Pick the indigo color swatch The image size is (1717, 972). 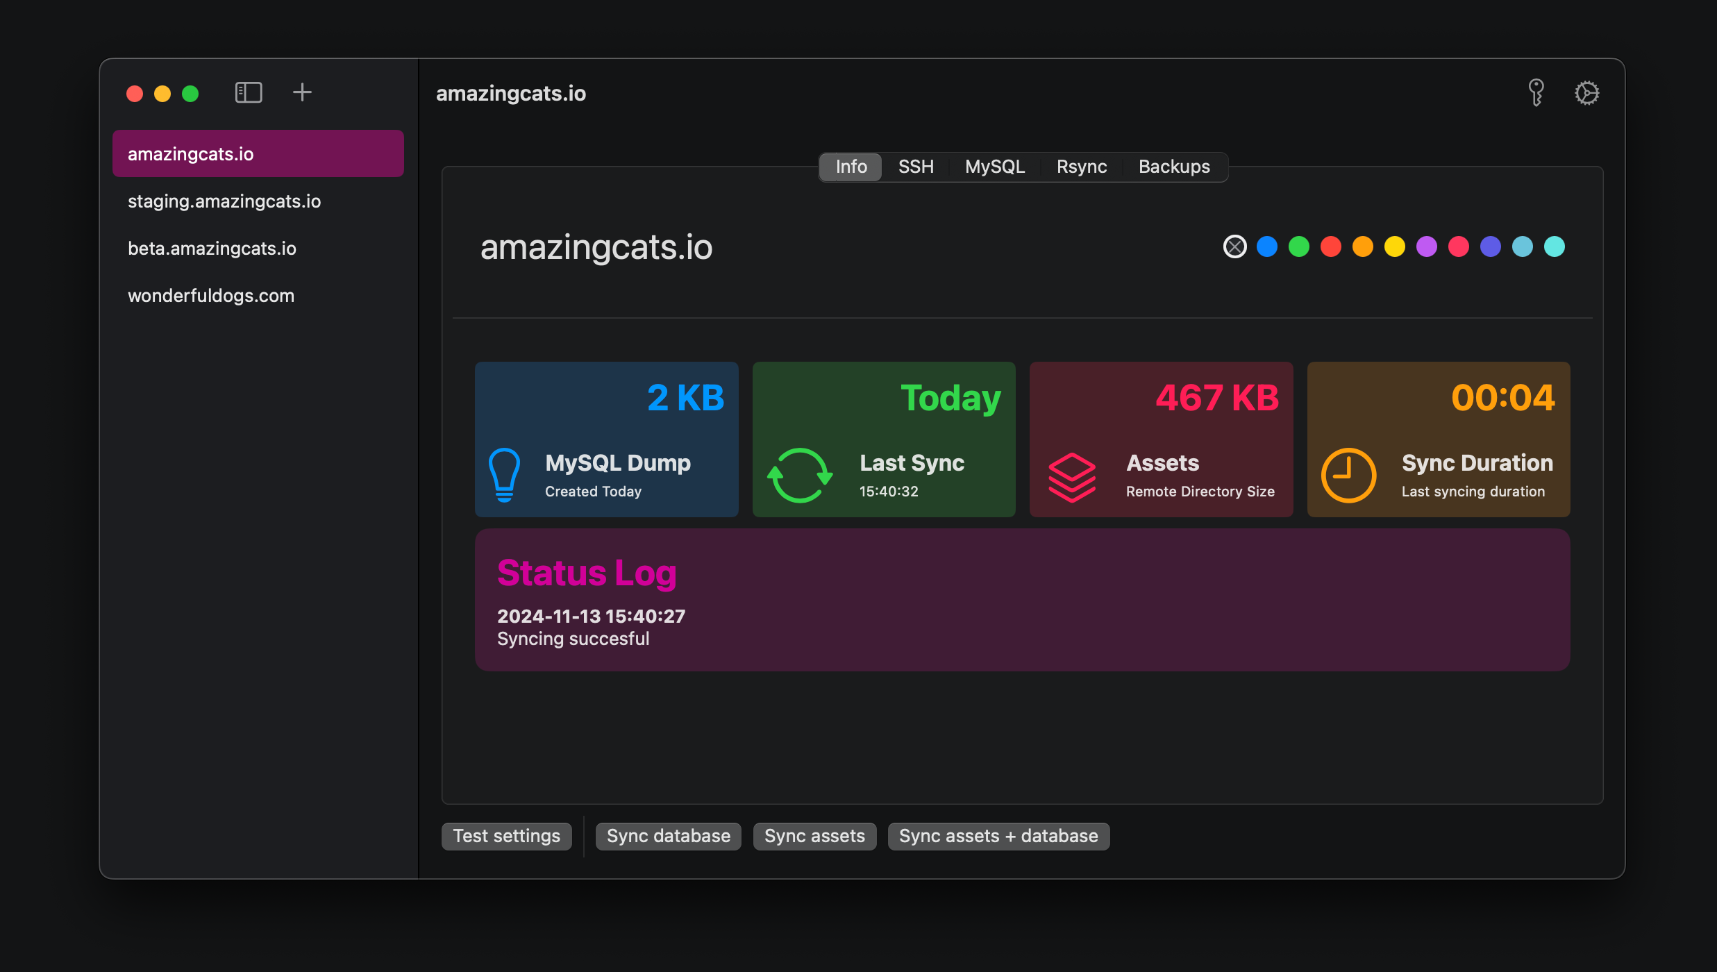point(1490,246)
